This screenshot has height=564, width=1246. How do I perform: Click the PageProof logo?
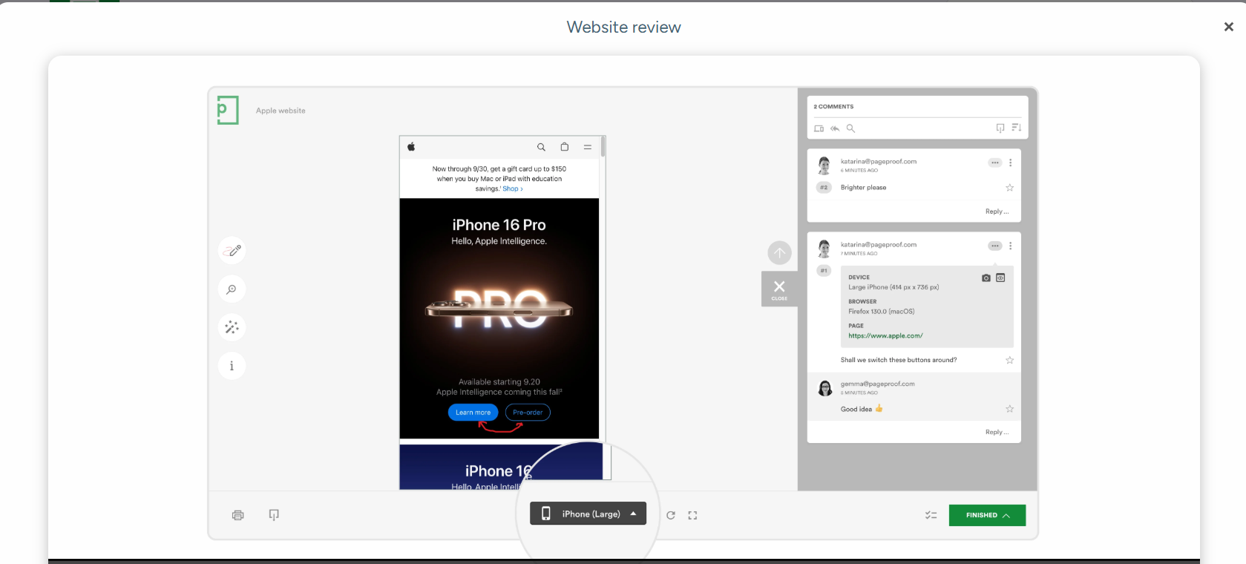tap(228, 110)
